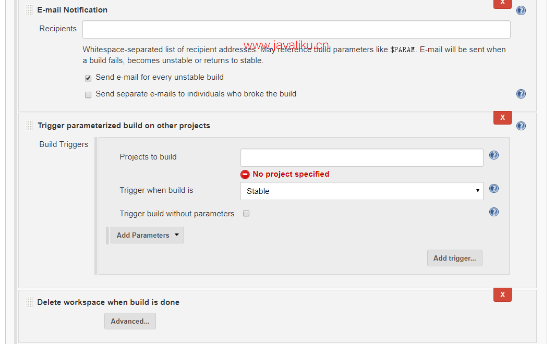The height and width of the screenshot is (344, 555).
Task: Grab drag handle of Trigger parameterized build section
Action: tap(29, 126)
